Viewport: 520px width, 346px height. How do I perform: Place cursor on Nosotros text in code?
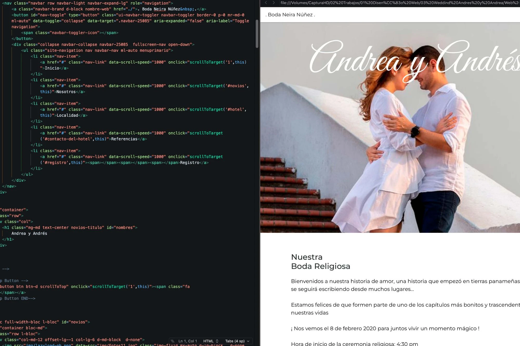click(66, 92)
